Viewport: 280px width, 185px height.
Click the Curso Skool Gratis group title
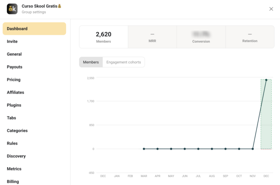pyautogui.click(x=42, y=6)
